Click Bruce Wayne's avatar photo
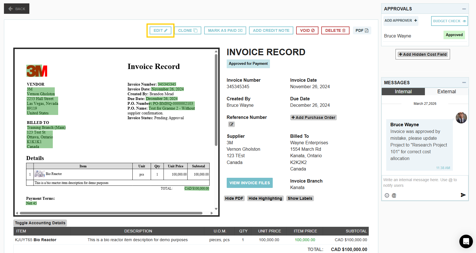Screen dimensions: 476x253 click(x=461, y=118)
